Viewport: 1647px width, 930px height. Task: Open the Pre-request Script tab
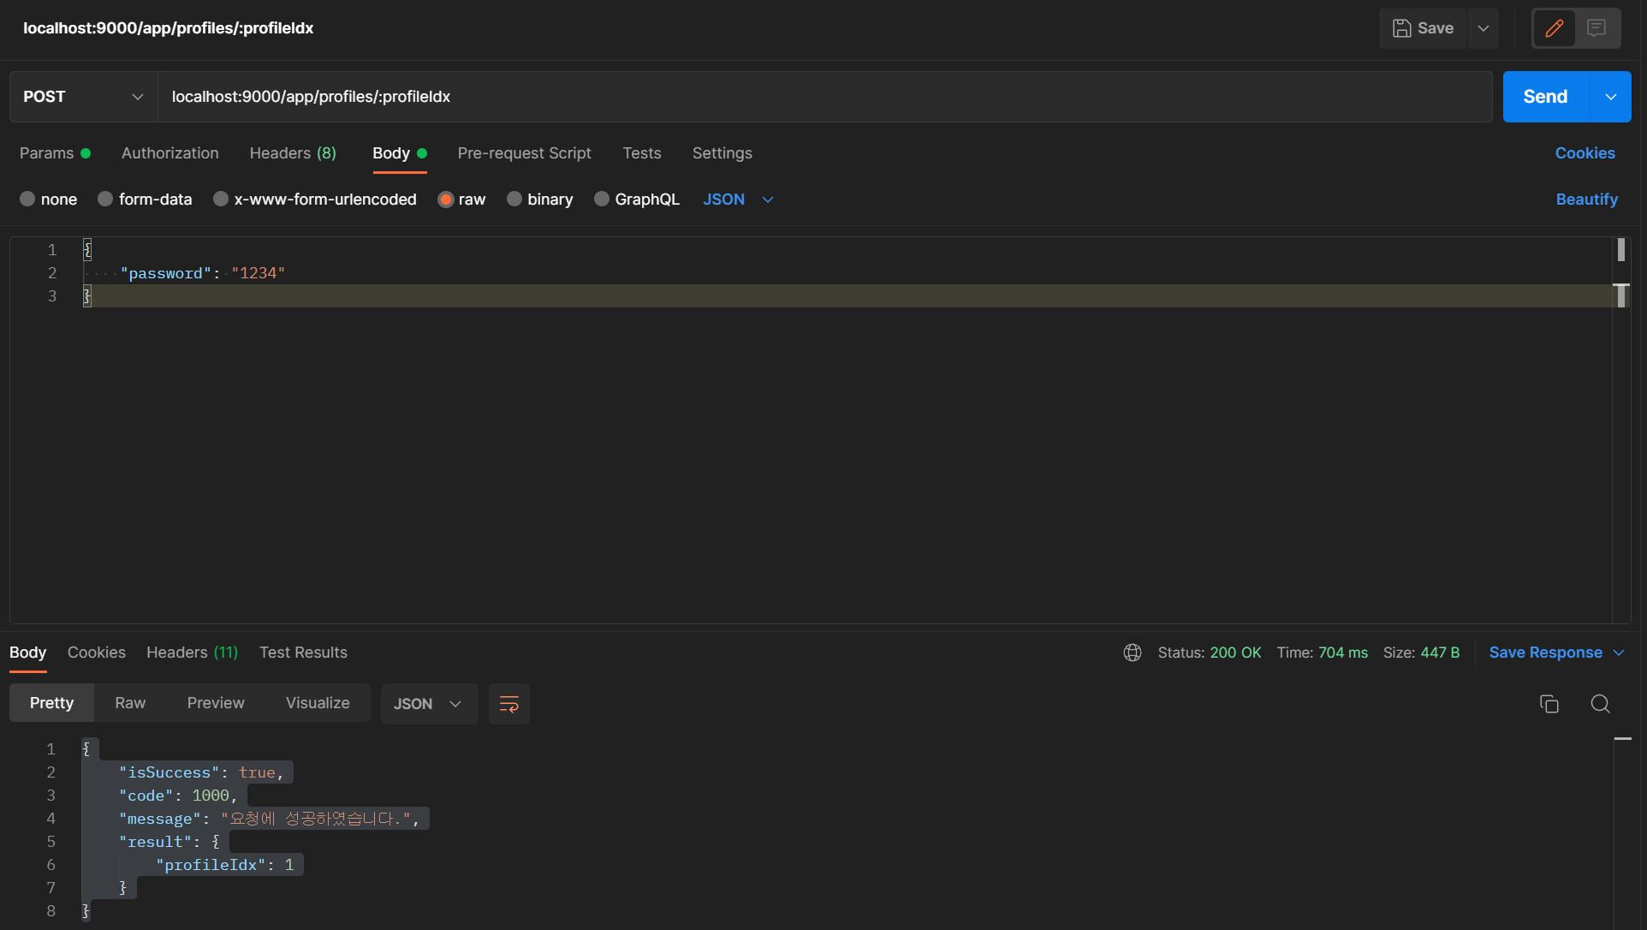pyautogui.click(x=524, y=153)
